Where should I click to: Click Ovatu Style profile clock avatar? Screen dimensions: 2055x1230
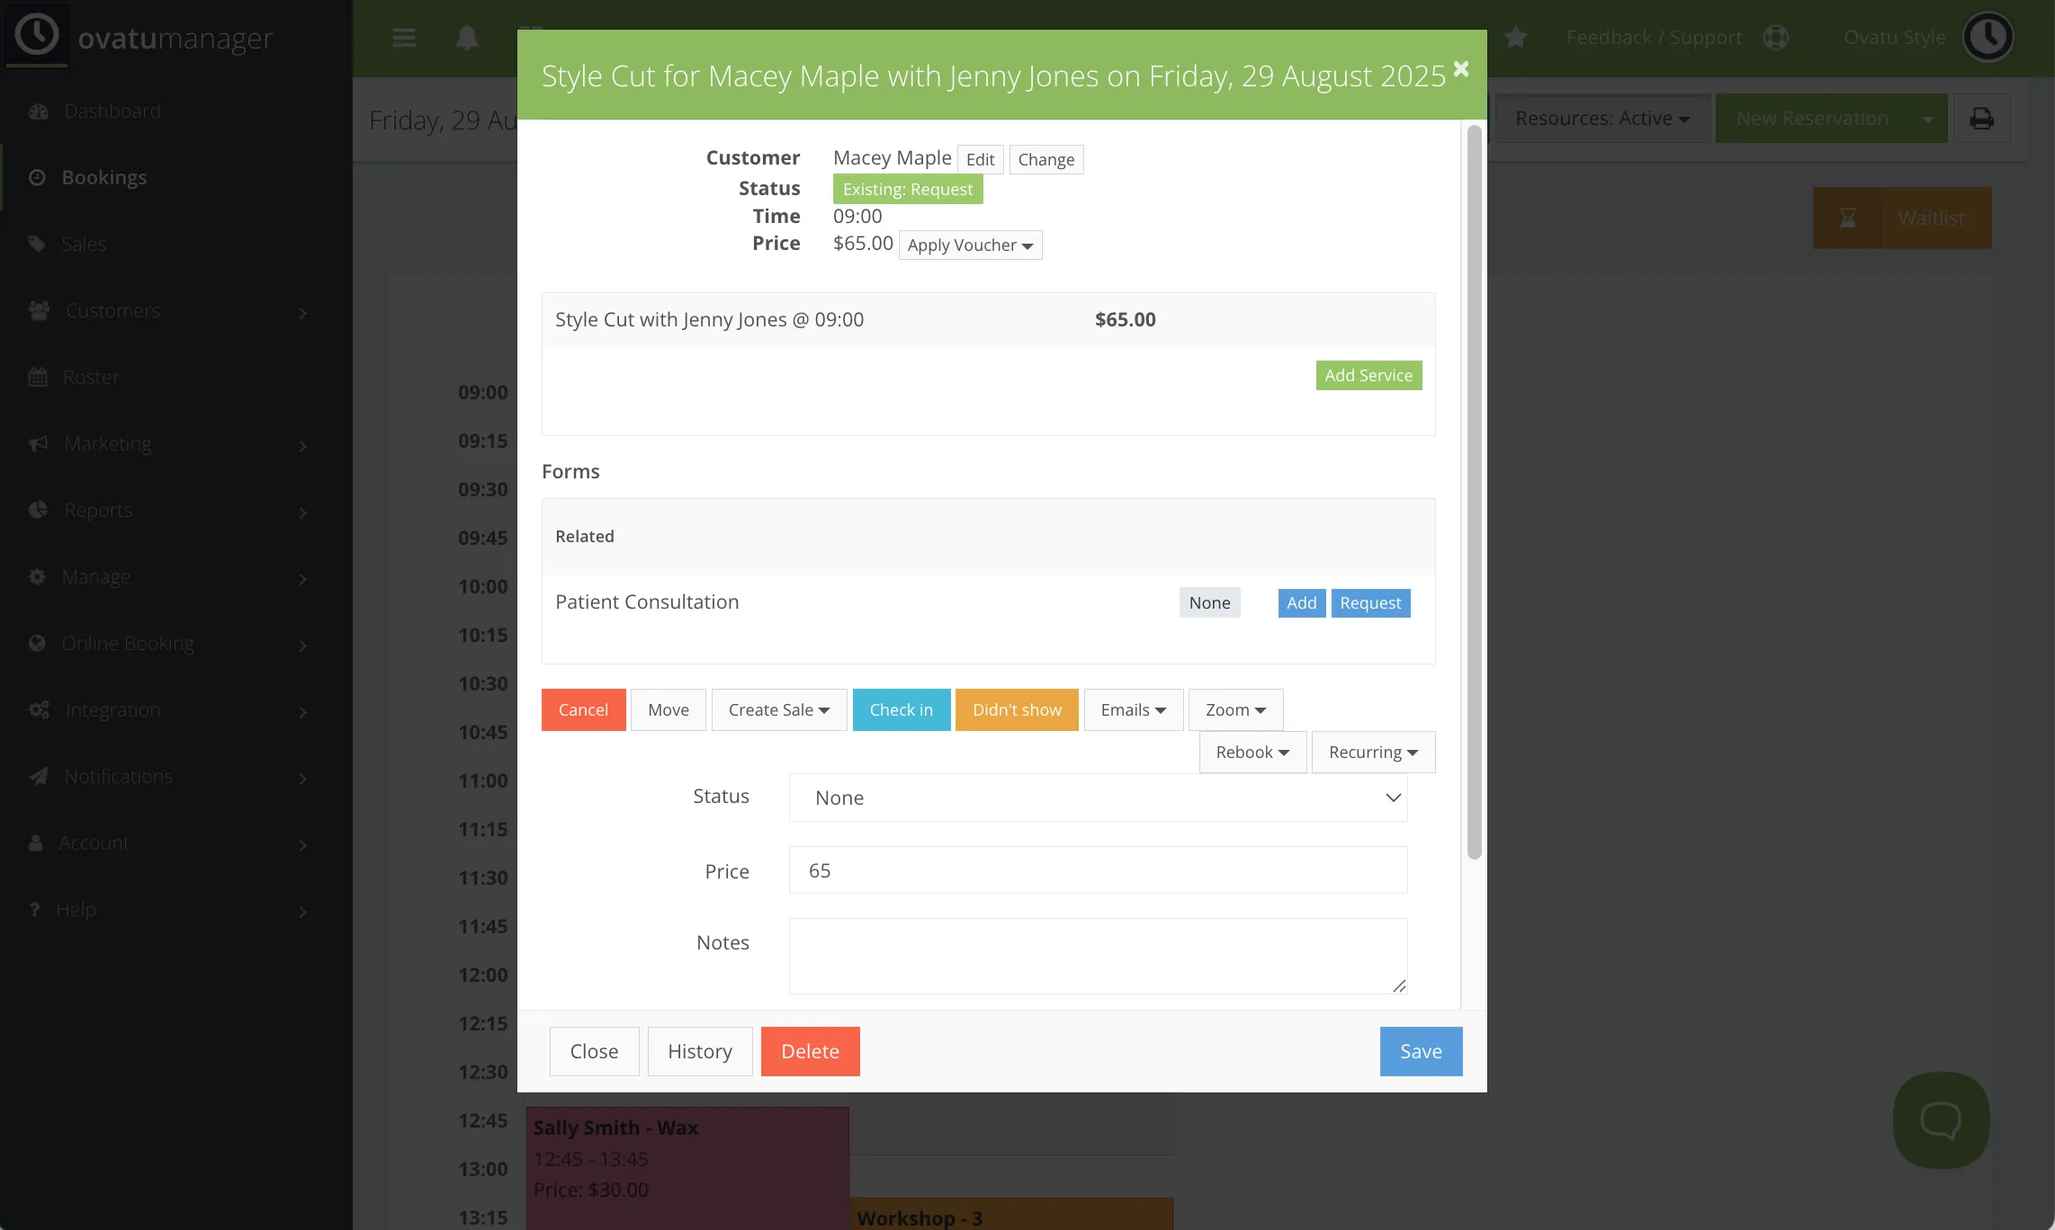click(1988, 37)
